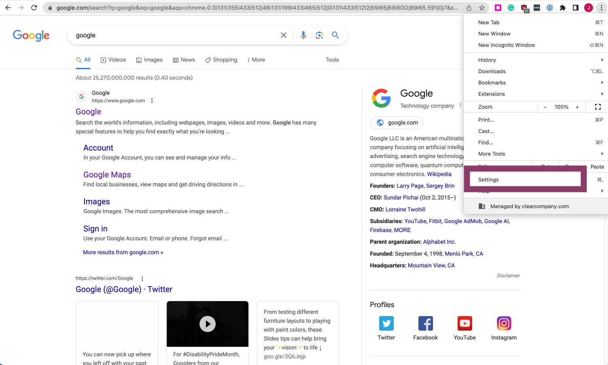Play the video thumbnail in Twitter card
The image size is (608, 365).
tap(207, 324)
